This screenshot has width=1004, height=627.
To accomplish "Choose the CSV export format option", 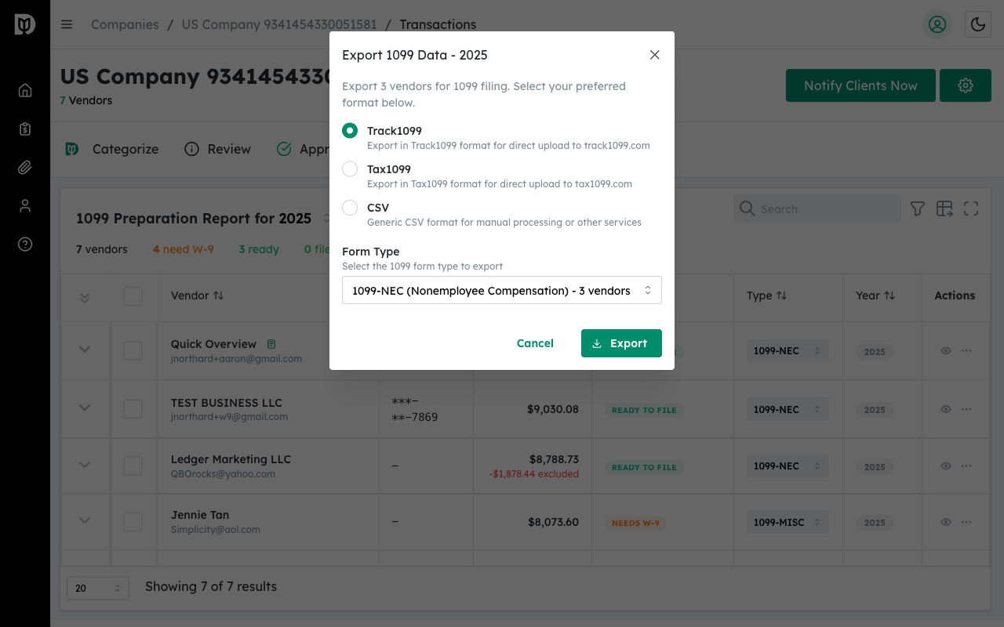I will pos(349,208).
